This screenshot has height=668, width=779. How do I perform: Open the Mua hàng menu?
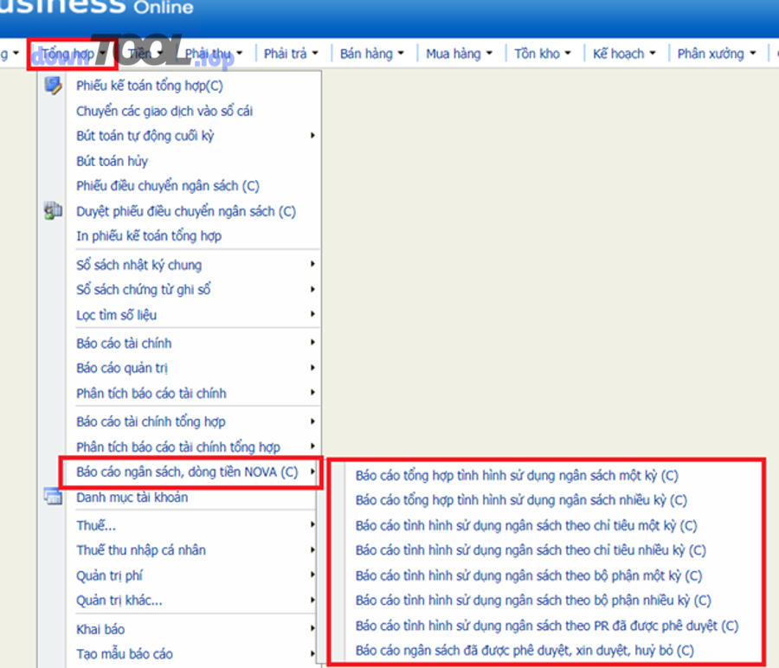(x=459, y=54)
